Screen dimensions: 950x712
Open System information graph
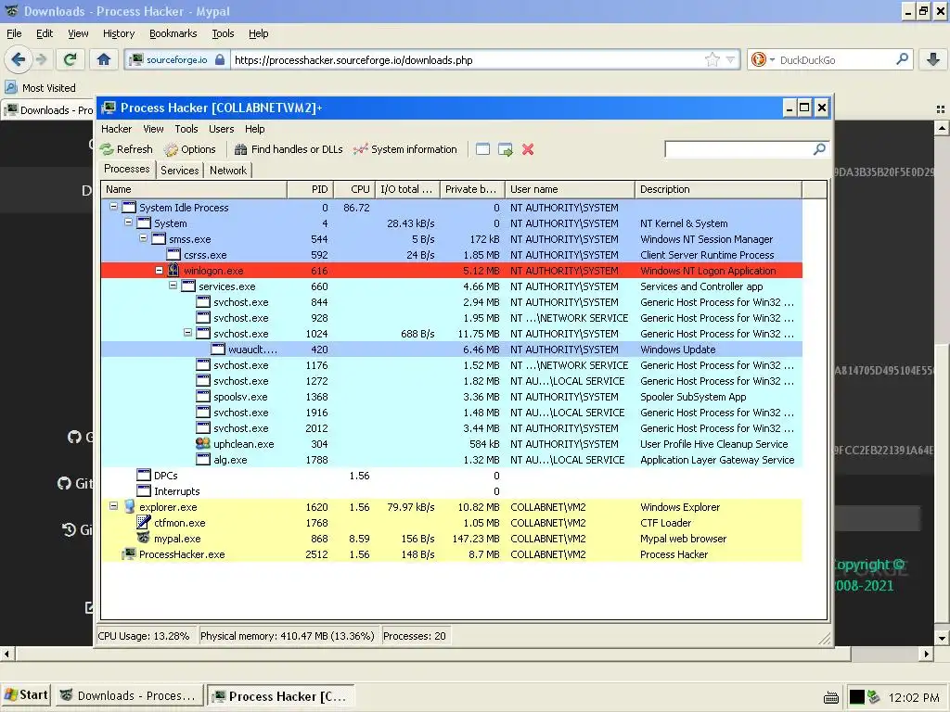tap(405, 149)
